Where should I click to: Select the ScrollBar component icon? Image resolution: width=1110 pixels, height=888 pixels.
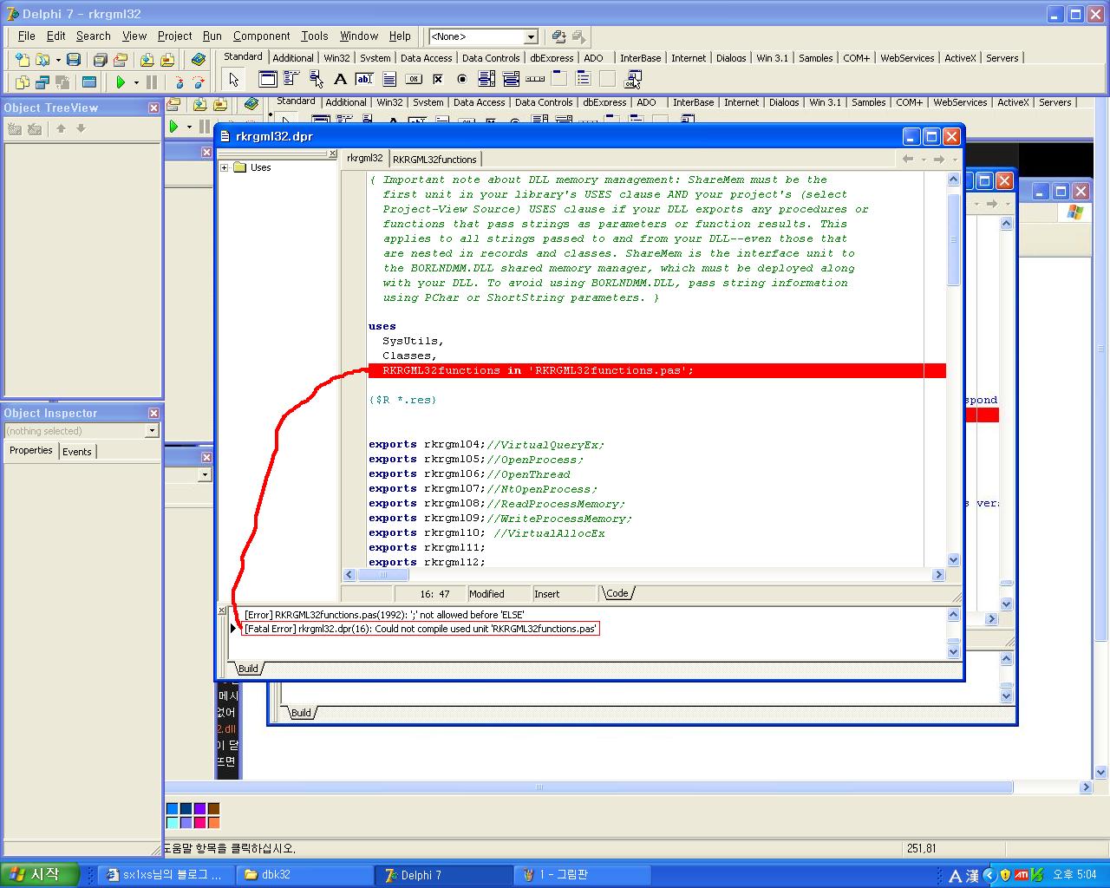pyautogui.click(x=535, y=79)
